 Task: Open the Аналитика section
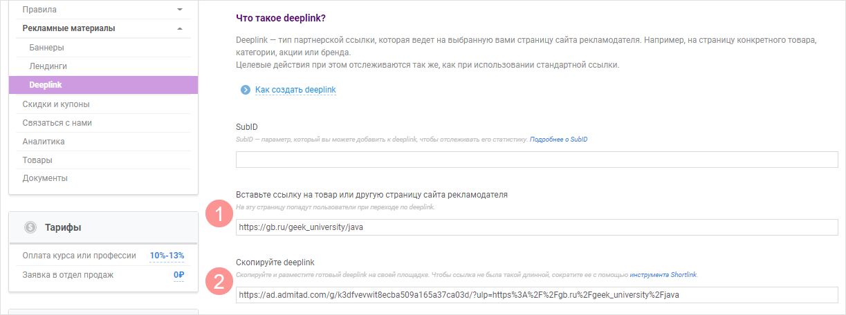pos(43,142)
